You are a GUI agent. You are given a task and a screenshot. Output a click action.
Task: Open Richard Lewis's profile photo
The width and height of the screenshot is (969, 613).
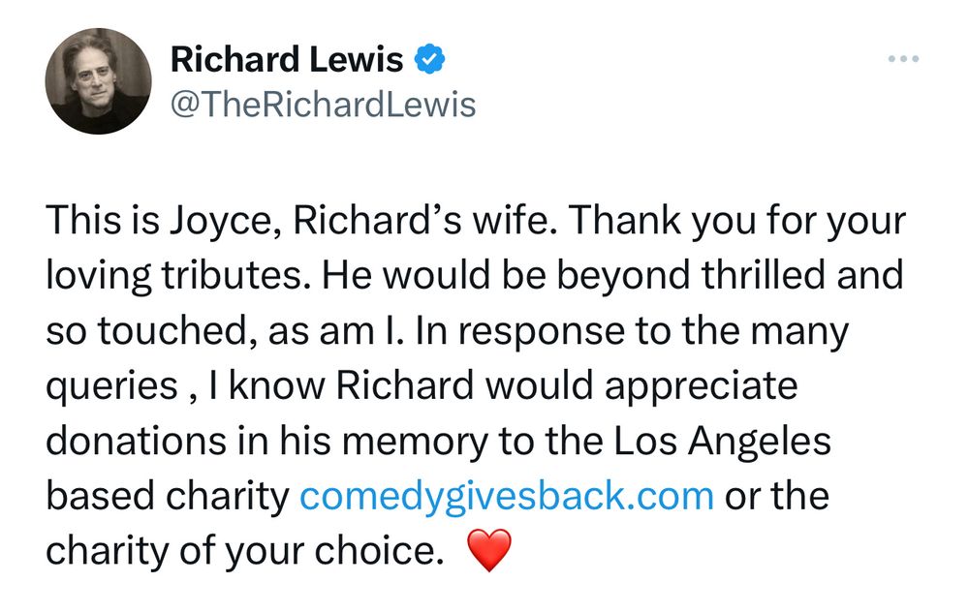click(x=99, y=81)
